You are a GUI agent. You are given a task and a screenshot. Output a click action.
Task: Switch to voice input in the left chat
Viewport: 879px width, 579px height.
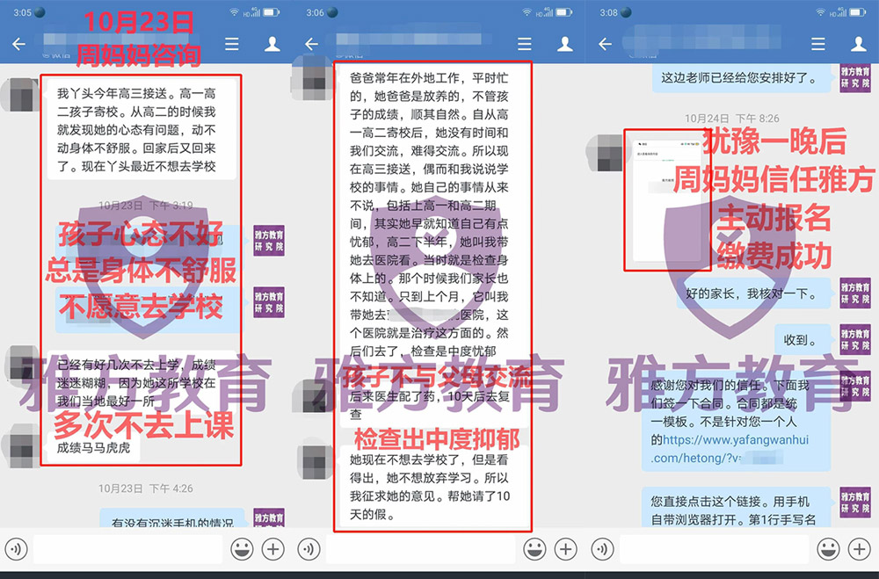(x=17, y=549)
